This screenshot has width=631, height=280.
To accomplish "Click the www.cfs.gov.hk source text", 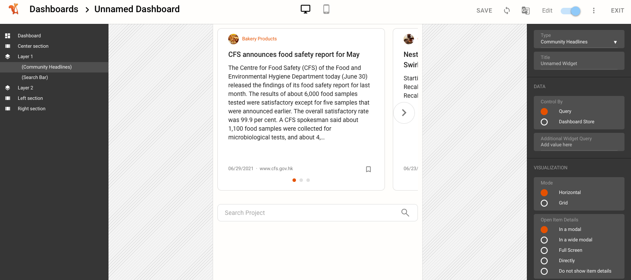I will [276, 169].
